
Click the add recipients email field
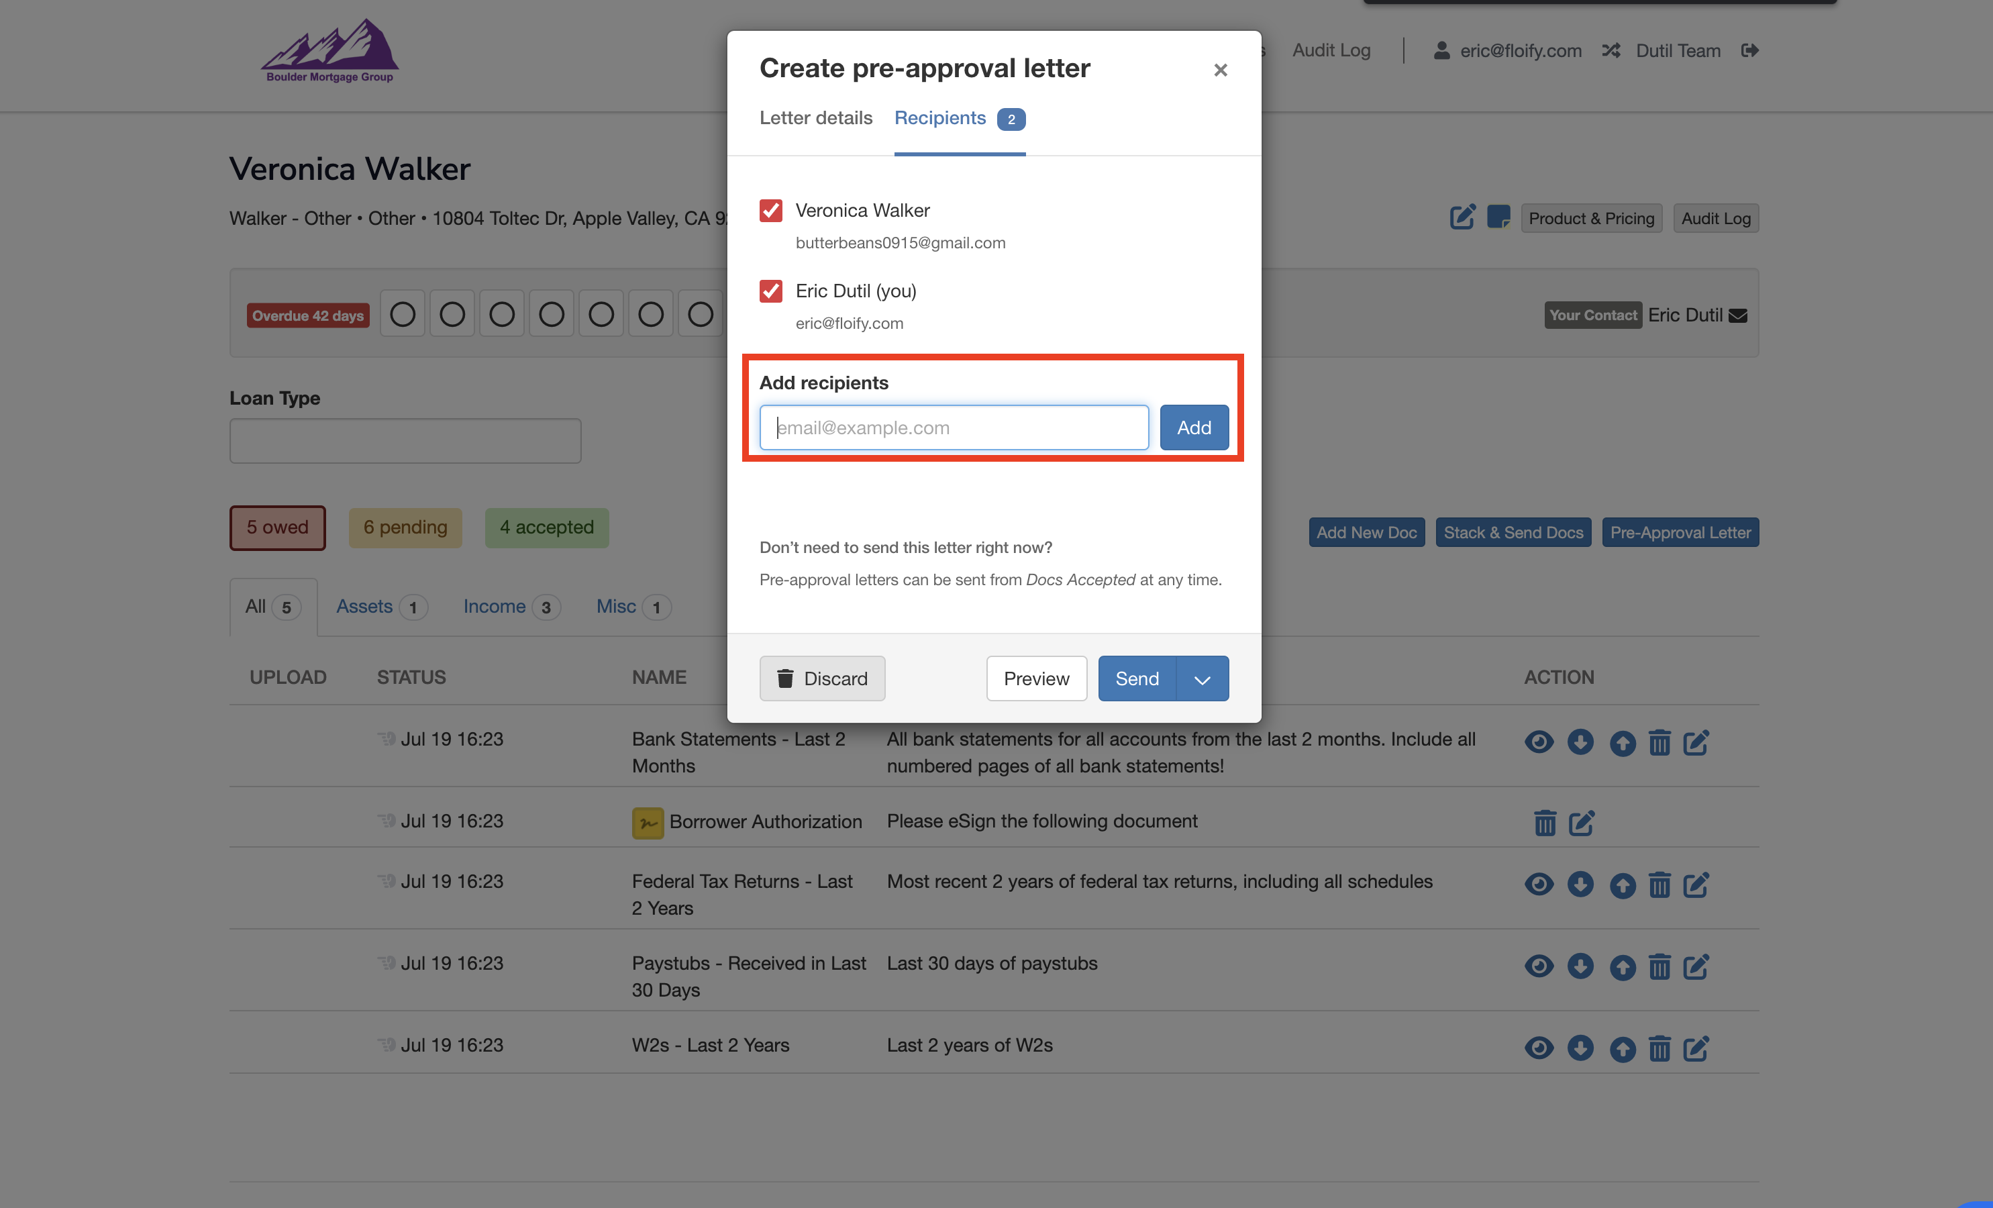click(x=954, y=427)
